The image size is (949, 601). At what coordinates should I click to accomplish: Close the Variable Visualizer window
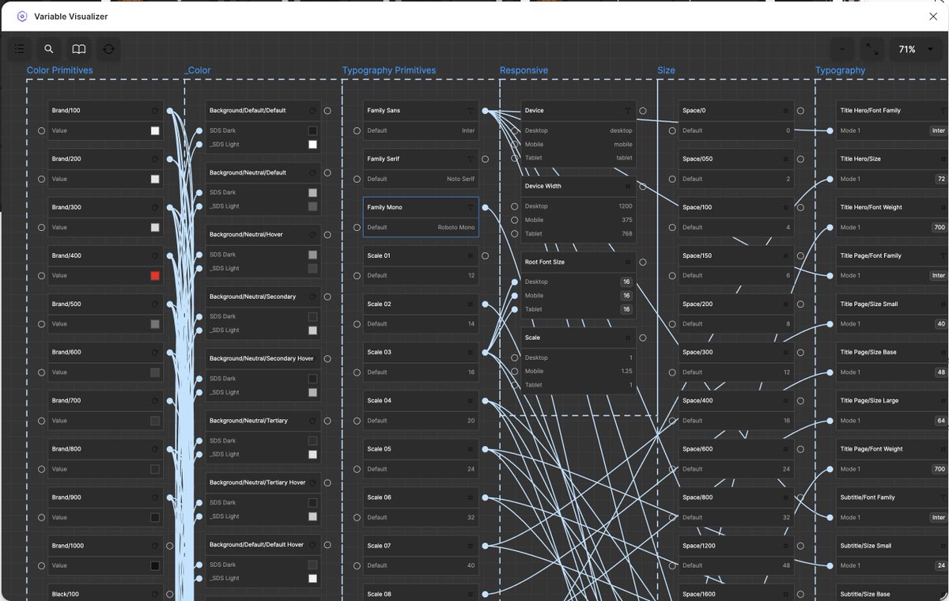pos(933,16)
